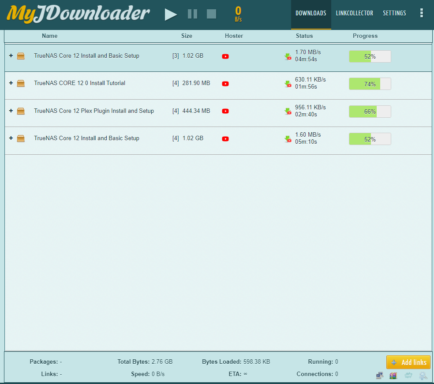The image size is (434, 384).
Task: Click the 52% progress bar in the 1.70 MB/s row
Action: coord(370,56)
